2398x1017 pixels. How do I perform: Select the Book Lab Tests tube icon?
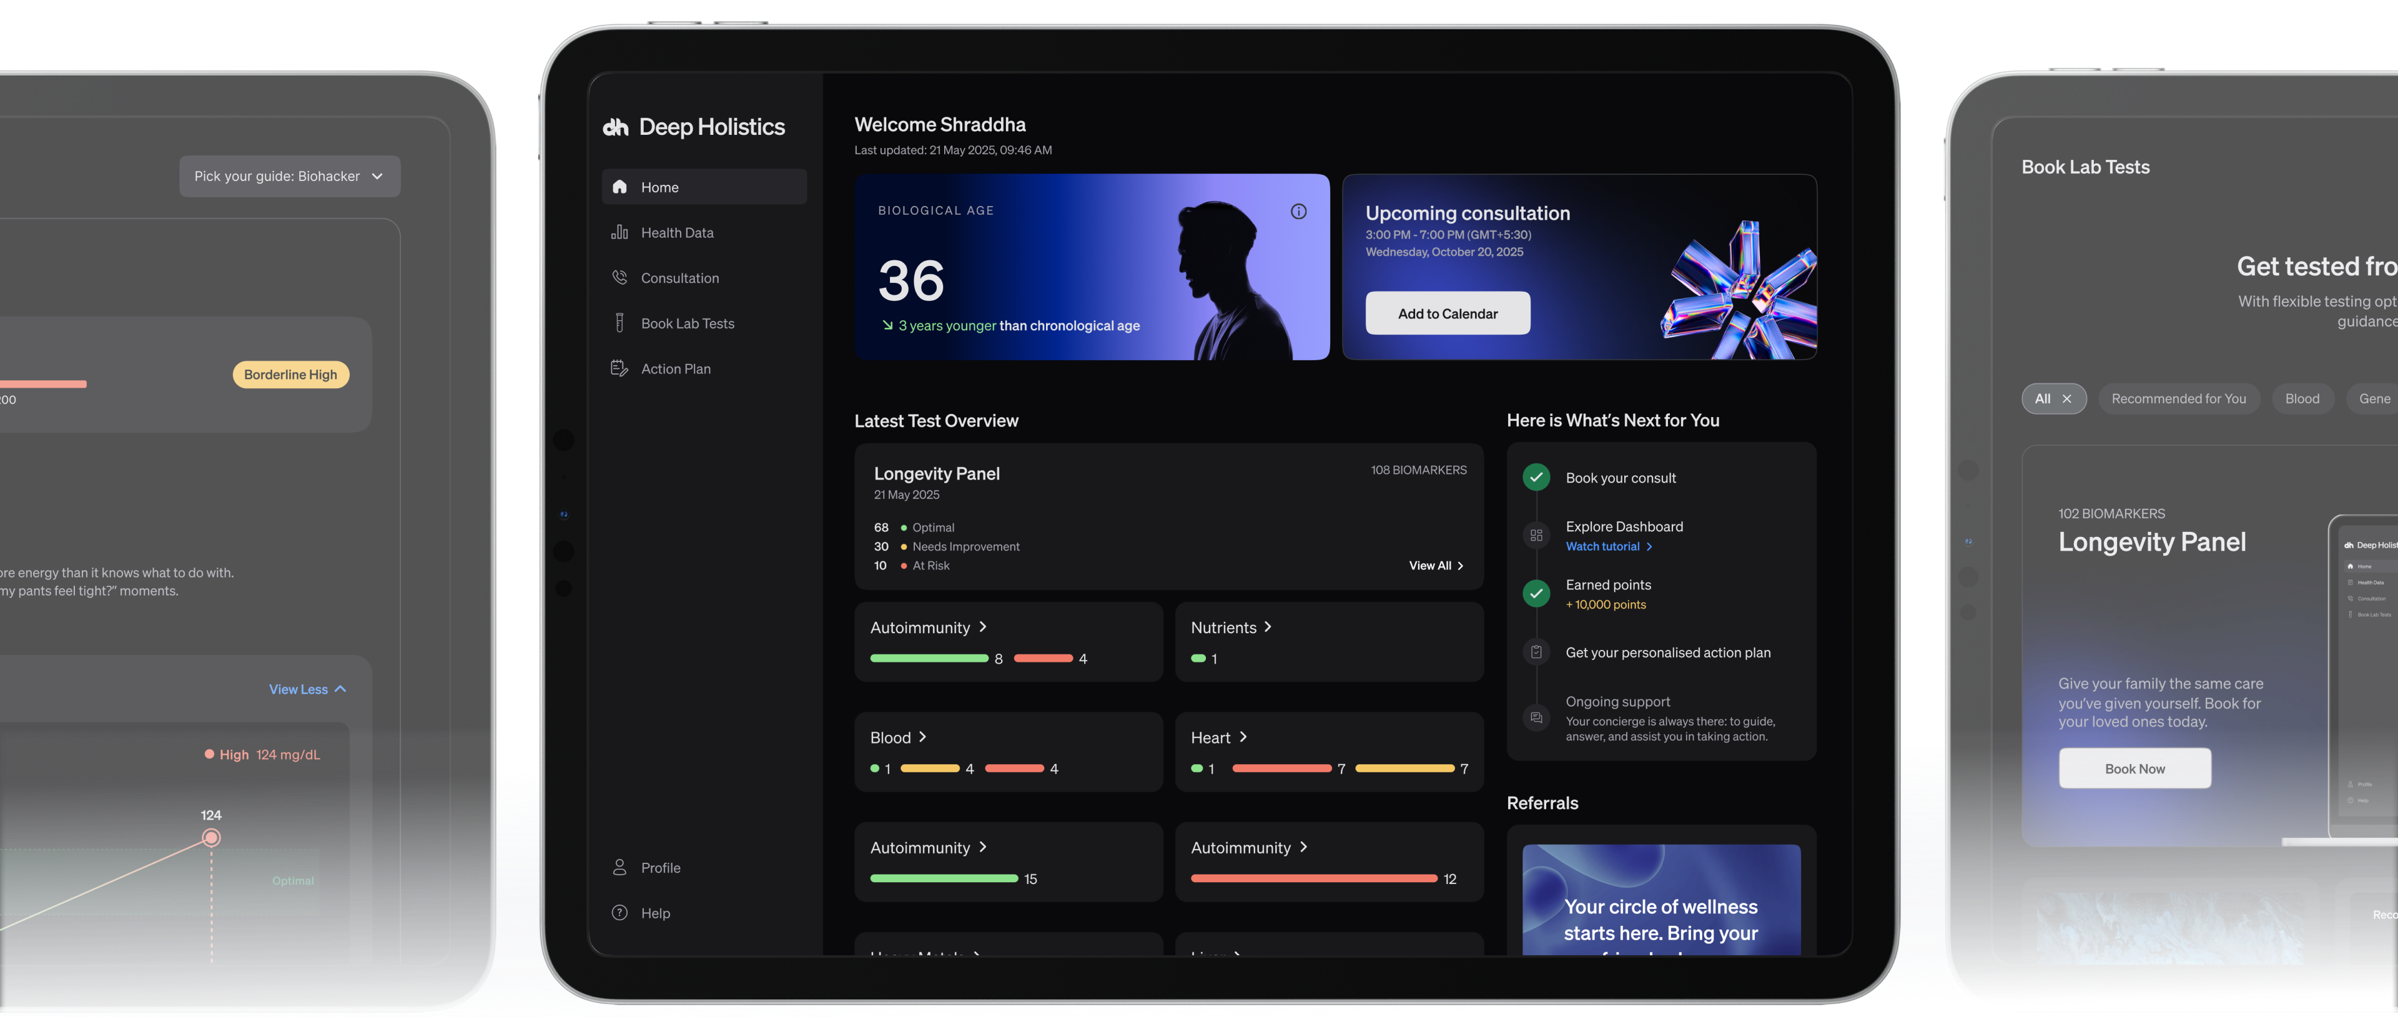pos(619,323)
